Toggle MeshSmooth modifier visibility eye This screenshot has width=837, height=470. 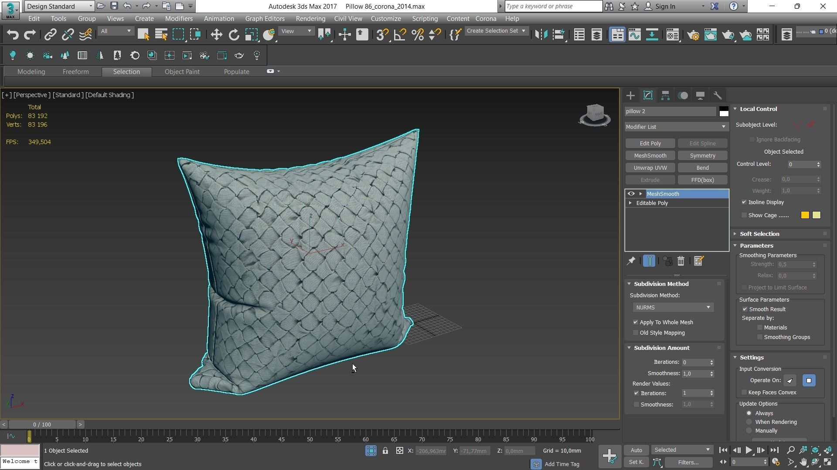click(x=631, y=194)
